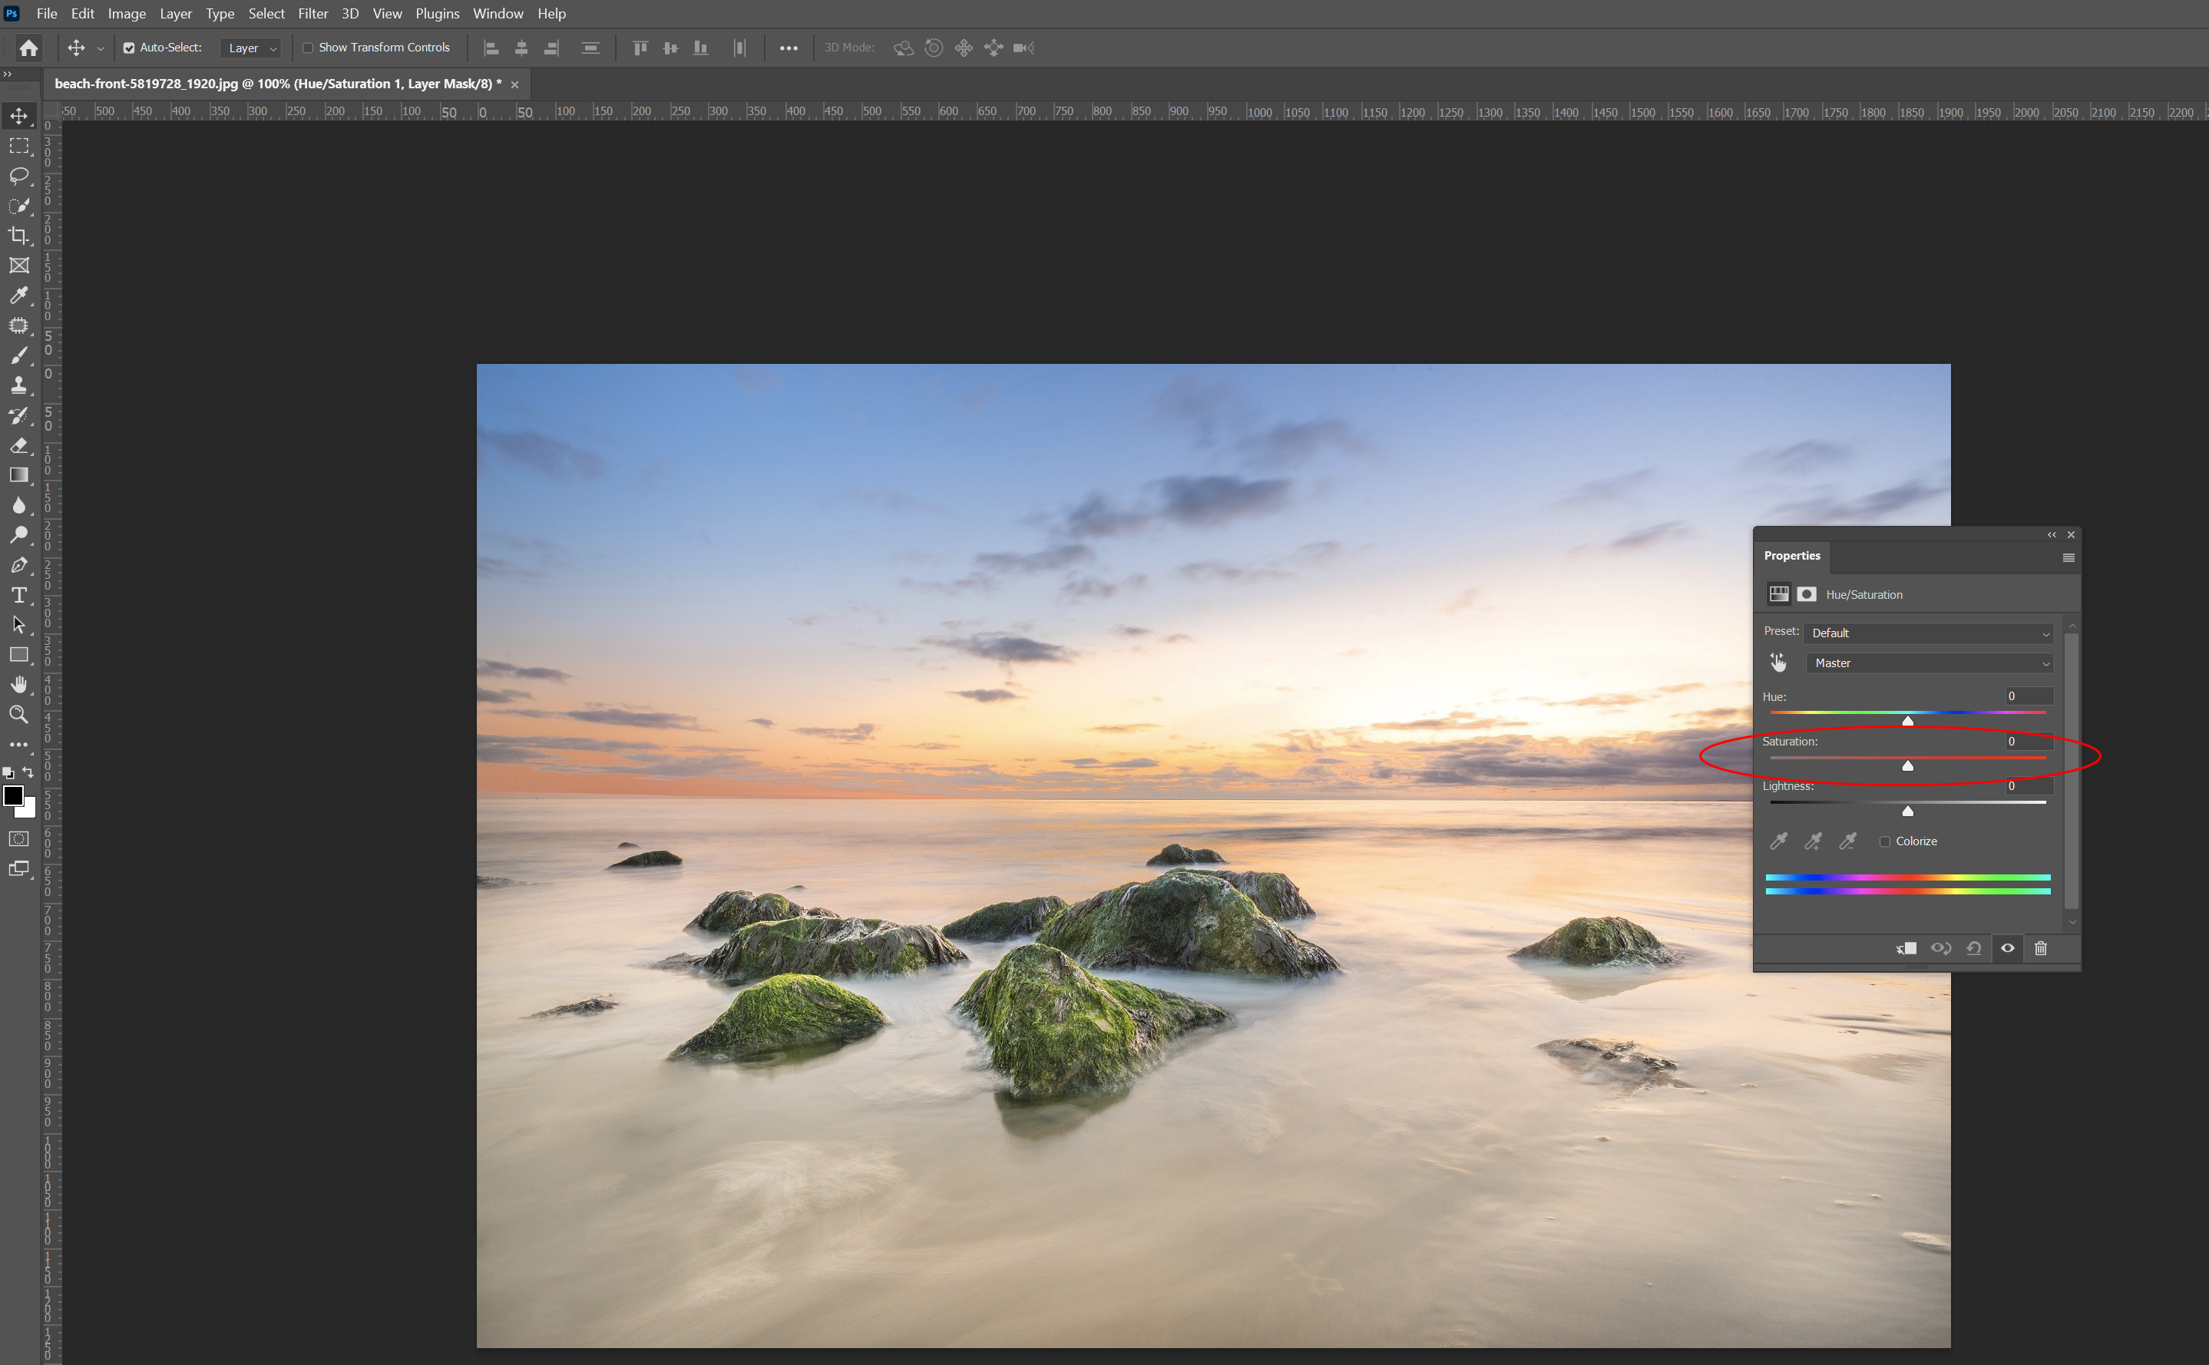This screenshot has height=1365, width=2209.
Task: Click the Saturation slider handle
Action: click(1907, 765)
